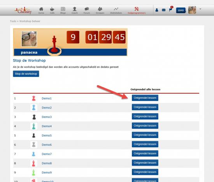Open the flag notifications icon
This screenshot has width=214, height=182.
(170, 10)
